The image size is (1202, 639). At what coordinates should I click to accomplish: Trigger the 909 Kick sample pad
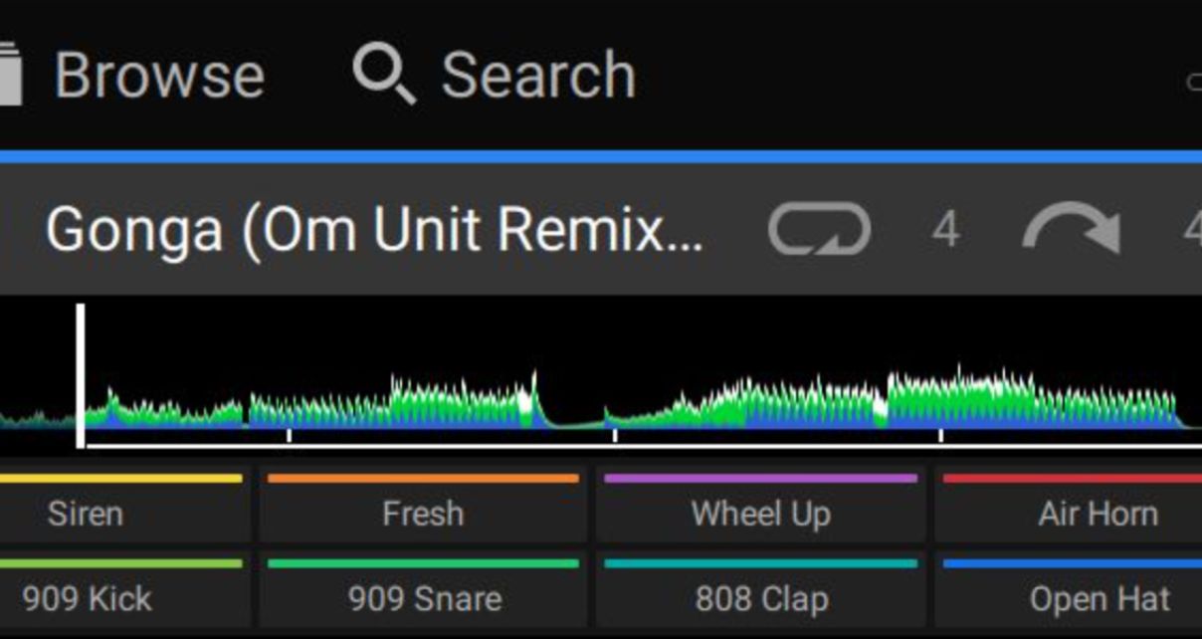121,591
